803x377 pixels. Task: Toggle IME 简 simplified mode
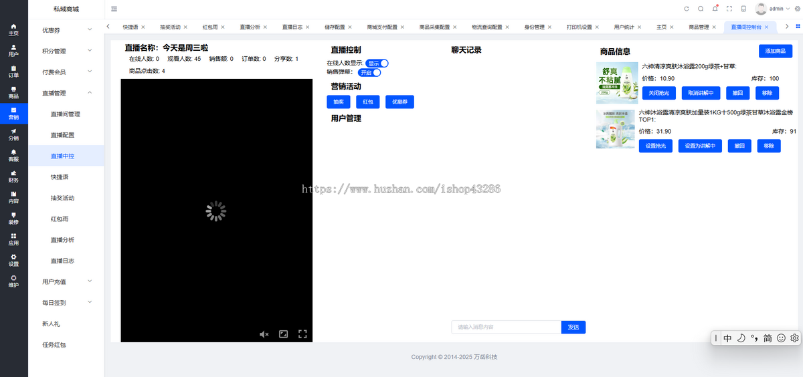768,338
